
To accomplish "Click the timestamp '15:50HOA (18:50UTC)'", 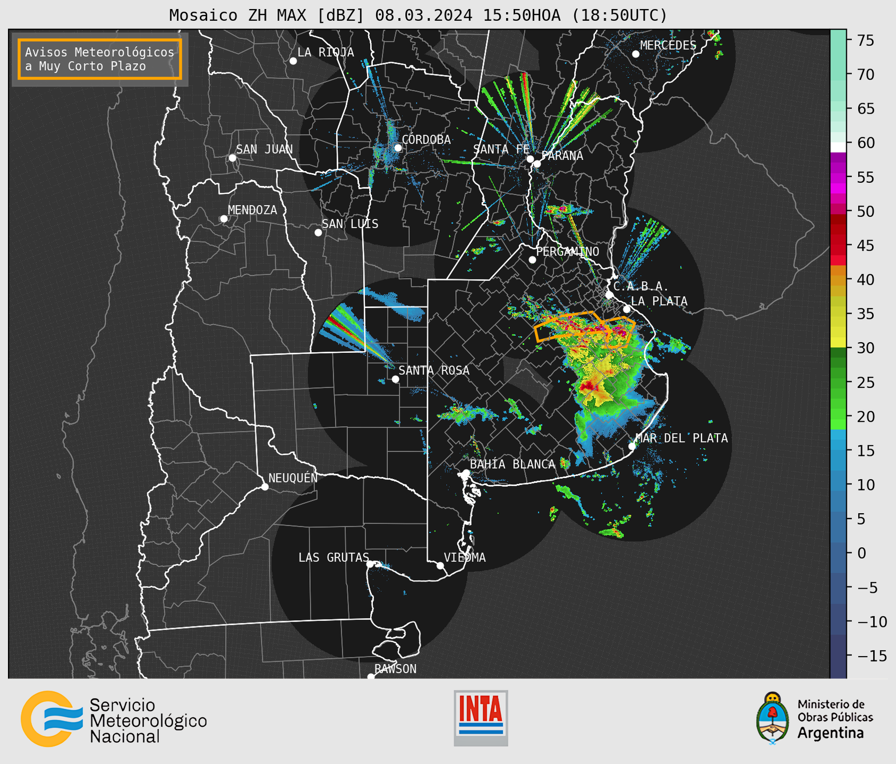I will [x=575, y=15].
